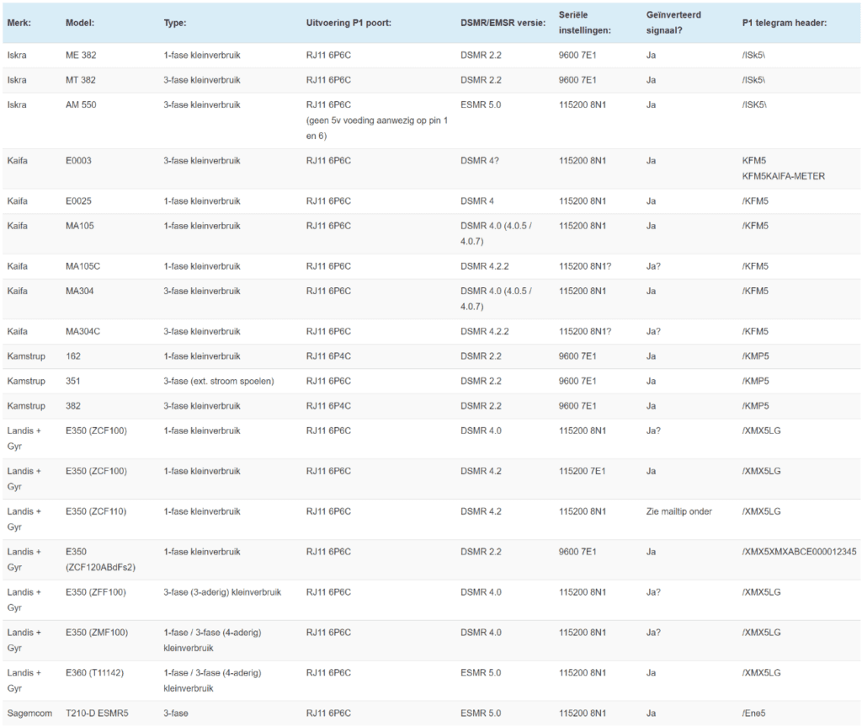Select the 'E360 (T11142)' model cell
Image resolution: width=862 pixels, height=727 pixels.
click(94, 672)
